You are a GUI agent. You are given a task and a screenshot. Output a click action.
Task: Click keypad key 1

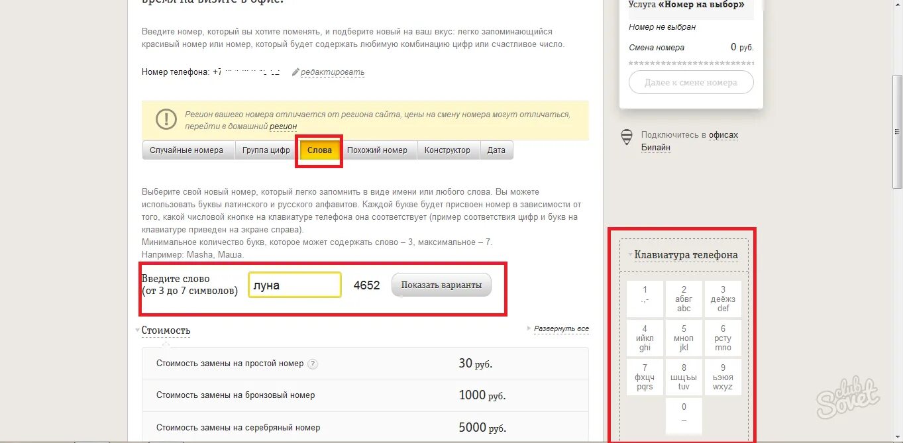point(645,299)
